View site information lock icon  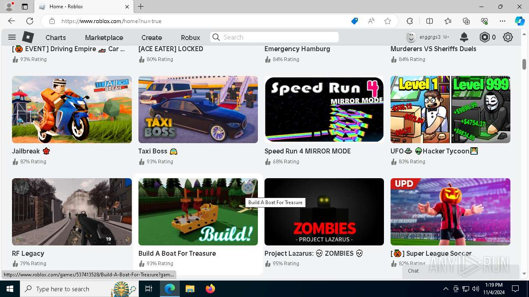(52, 21)
